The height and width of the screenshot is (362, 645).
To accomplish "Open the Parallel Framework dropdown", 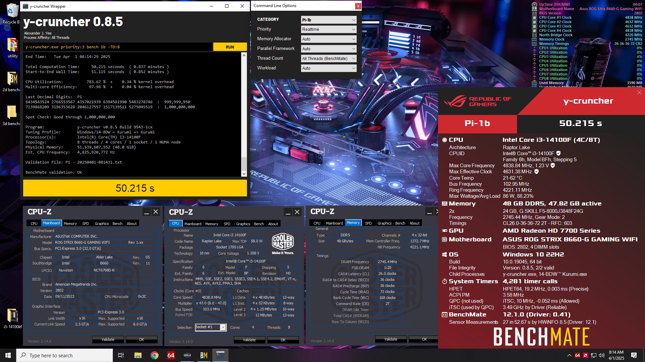I will tap(329, 49).
